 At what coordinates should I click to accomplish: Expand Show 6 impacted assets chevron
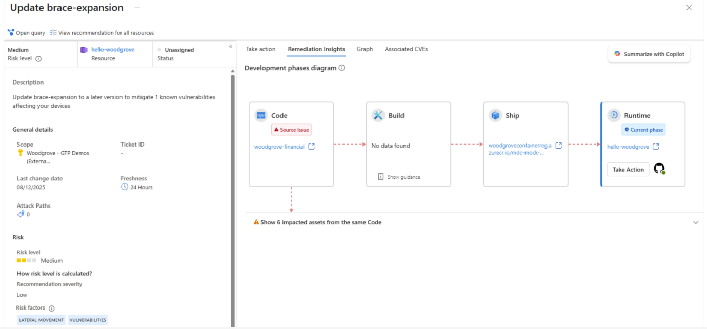point(696,223)
